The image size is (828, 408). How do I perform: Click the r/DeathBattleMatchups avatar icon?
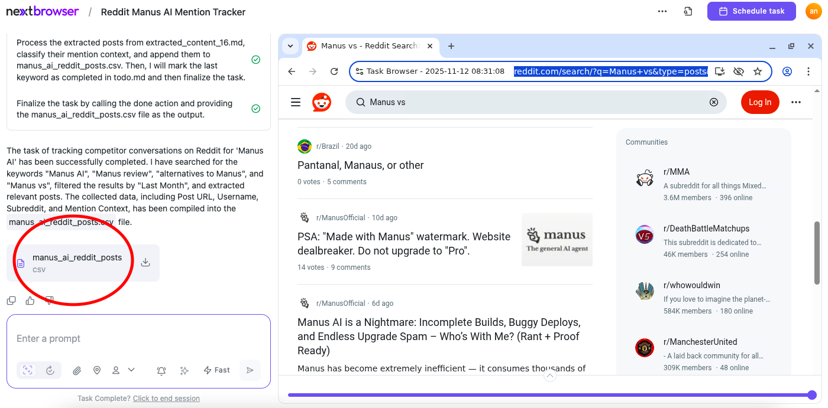[645, 234]
